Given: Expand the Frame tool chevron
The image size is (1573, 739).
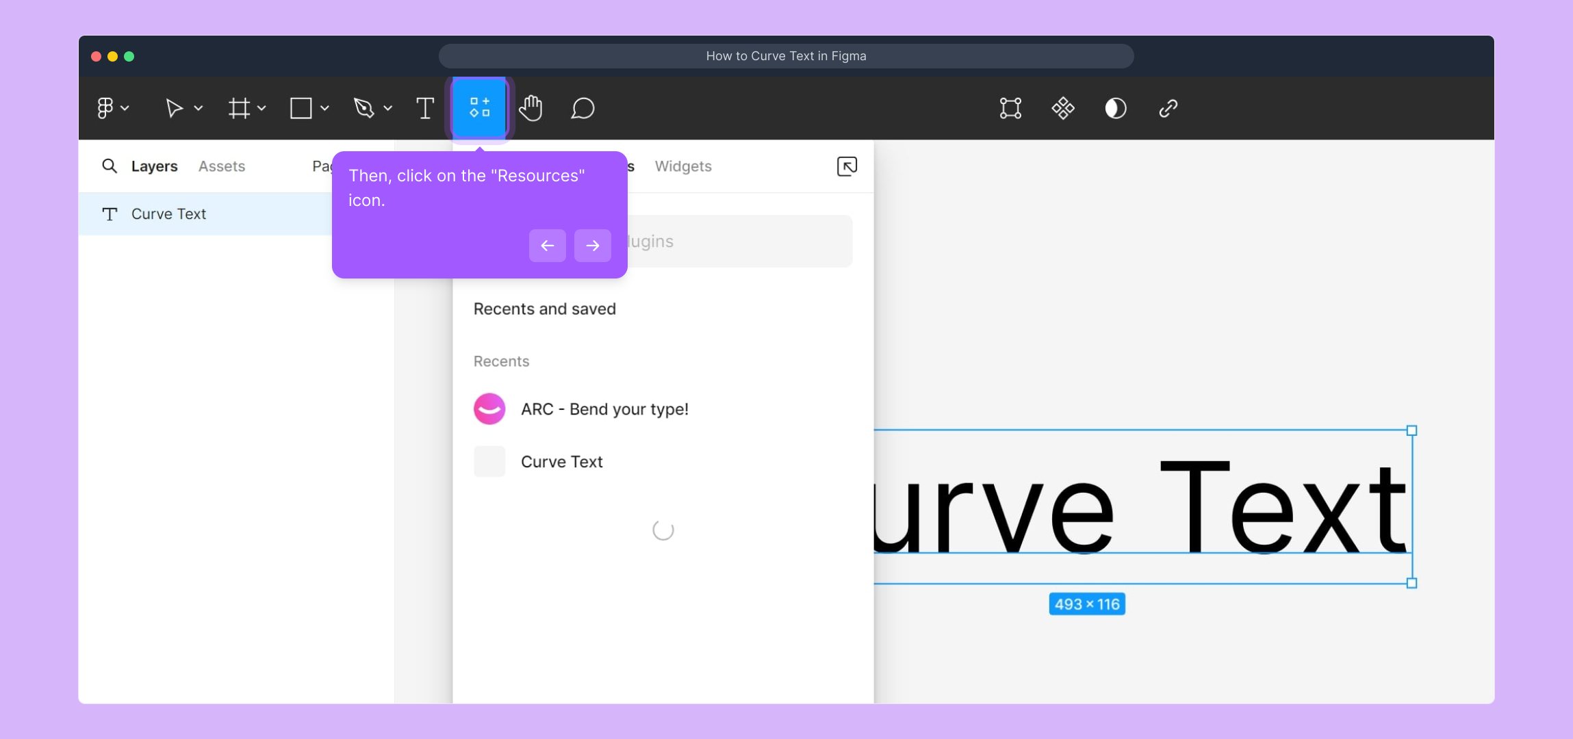Looking at the screenshot, I should tap(261, 108).
